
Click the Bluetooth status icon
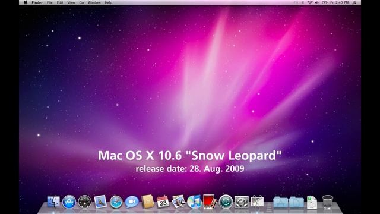303,2
